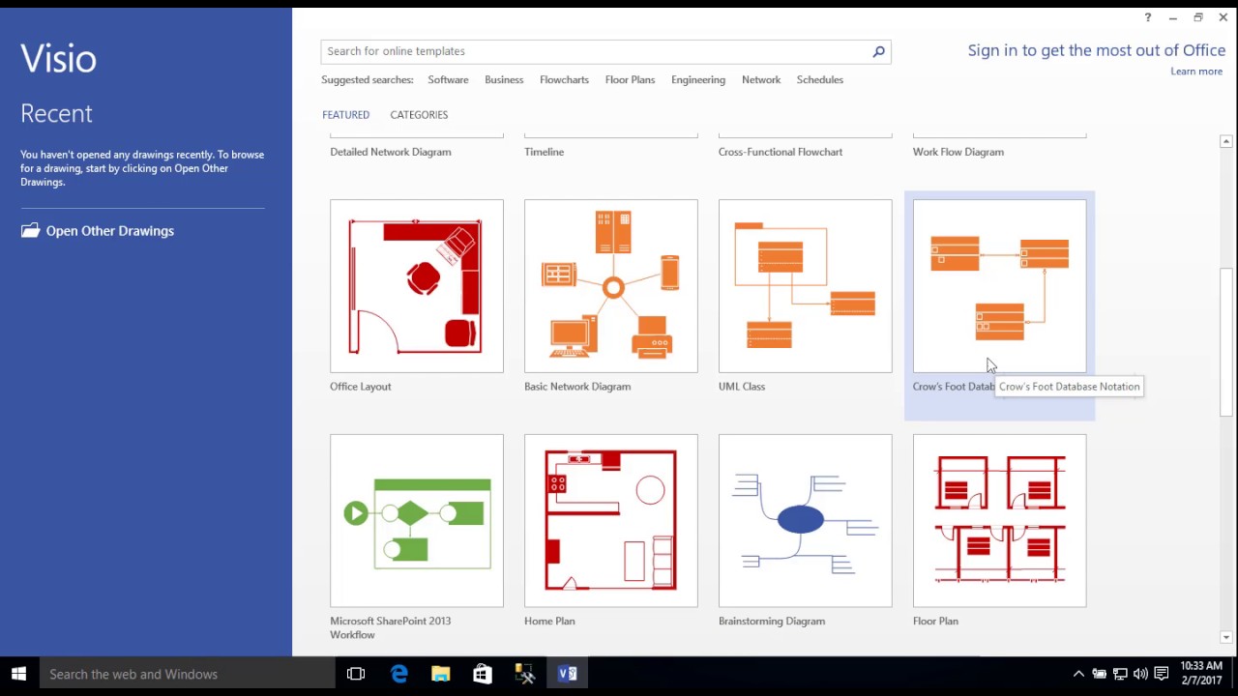Show hidden system tray icons
Image resolution: width=1238 pixels, height=696 pixels.
(x=1078, y=674)
